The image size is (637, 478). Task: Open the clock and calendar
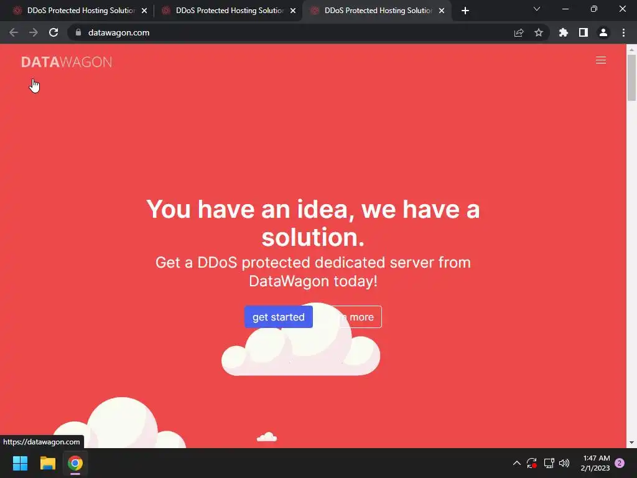(595, 463)
